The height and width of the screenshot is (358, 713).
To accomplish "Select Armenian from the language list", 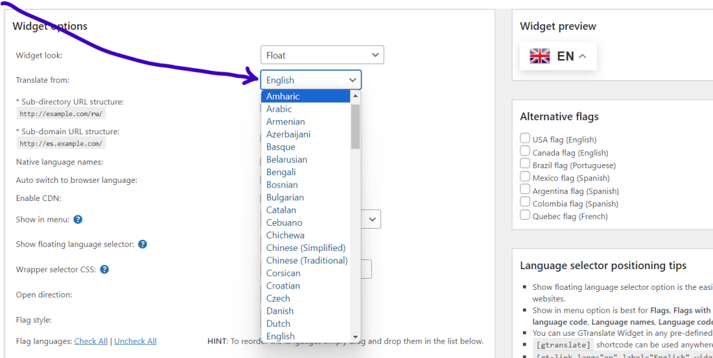I will pyautogui.click(x=306, y=122).
